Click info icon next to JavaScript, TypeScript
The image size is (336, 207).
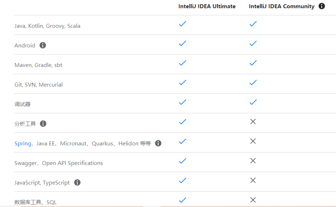pyautogui.click(x=77, y=182)
